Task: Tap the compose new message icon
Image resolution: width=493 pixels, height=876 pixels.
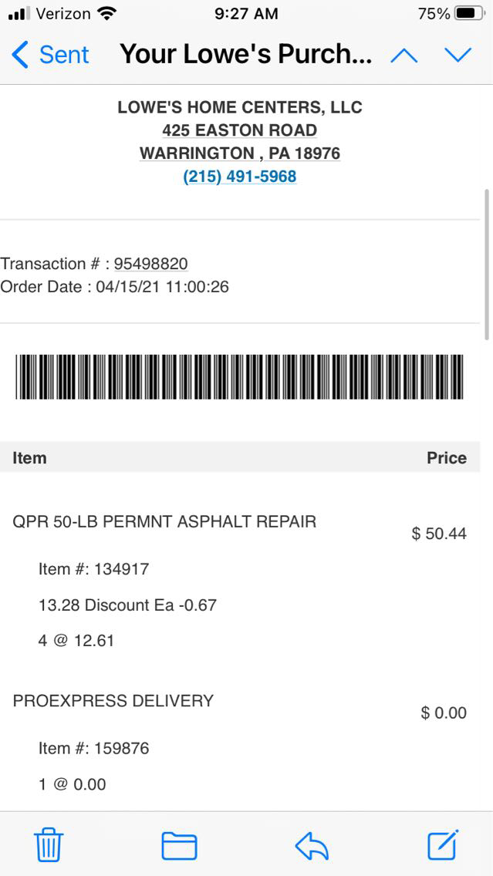Action: coord(444,845)
